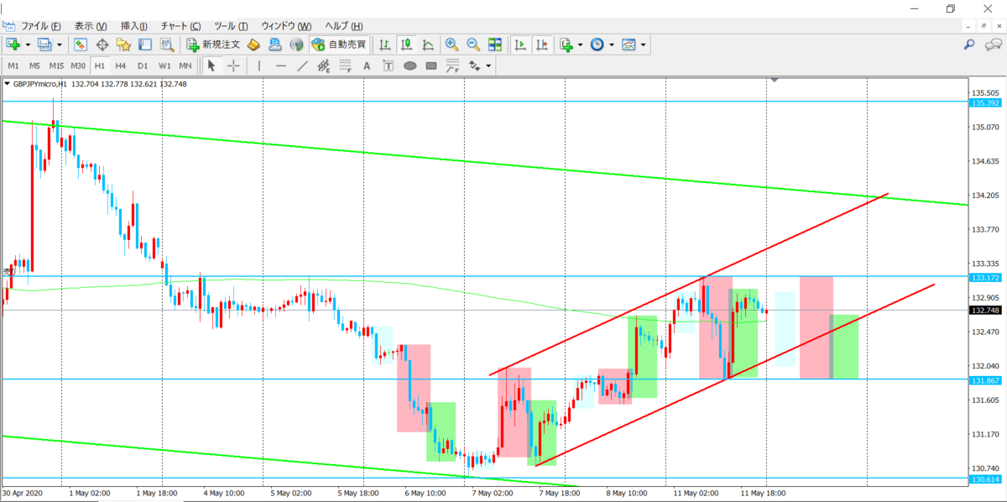Pick the Equidistant Channel tool
Image resolution: width=1007 pixels, height=502 pixels.
pos(324,65)
